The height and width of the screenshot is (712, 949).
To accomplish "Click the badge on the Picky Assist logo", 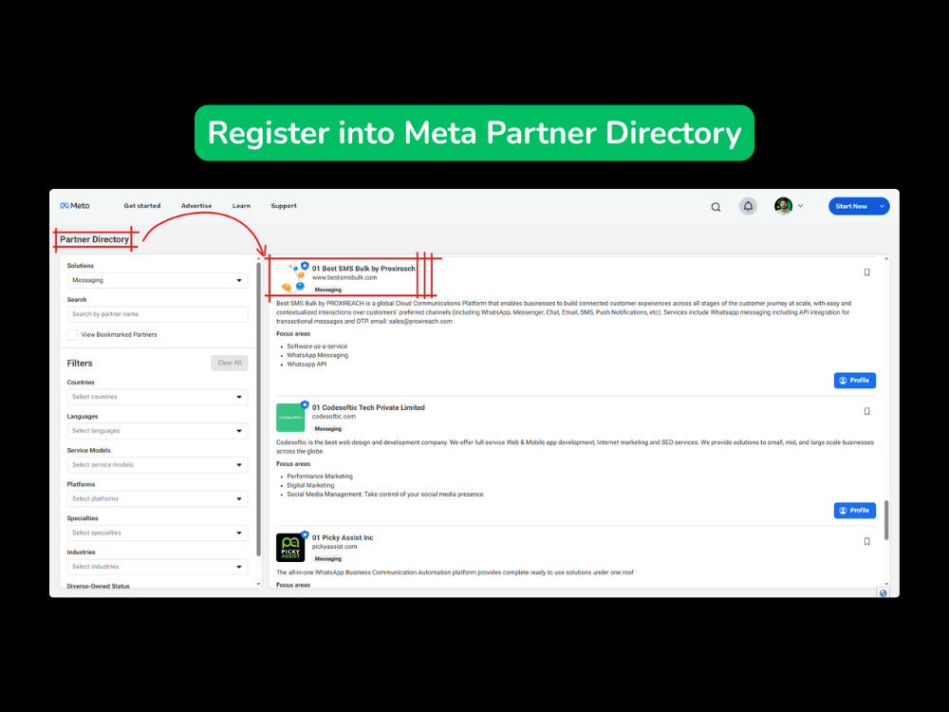I will [305, 534].
